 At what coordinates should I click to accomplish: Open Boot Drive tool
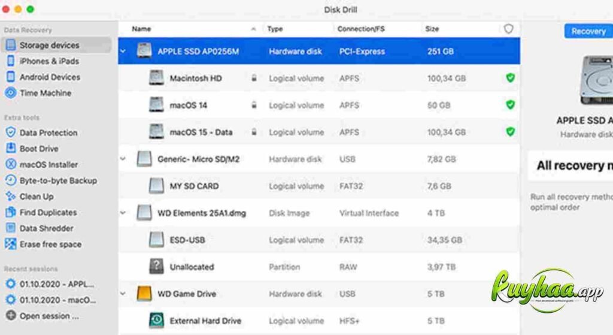click(x=39, y=149)
